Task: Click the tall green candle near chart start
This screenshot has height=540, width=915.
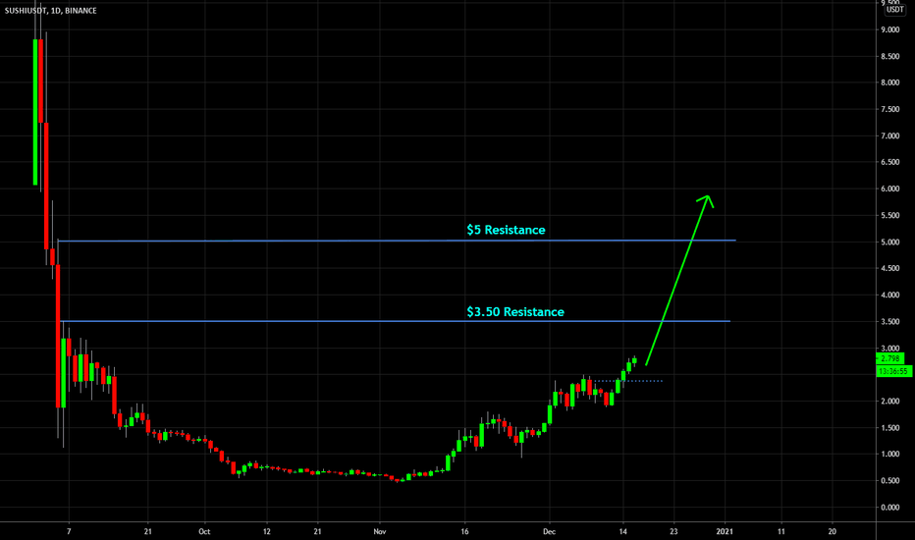Action: (x=35, y=112)
